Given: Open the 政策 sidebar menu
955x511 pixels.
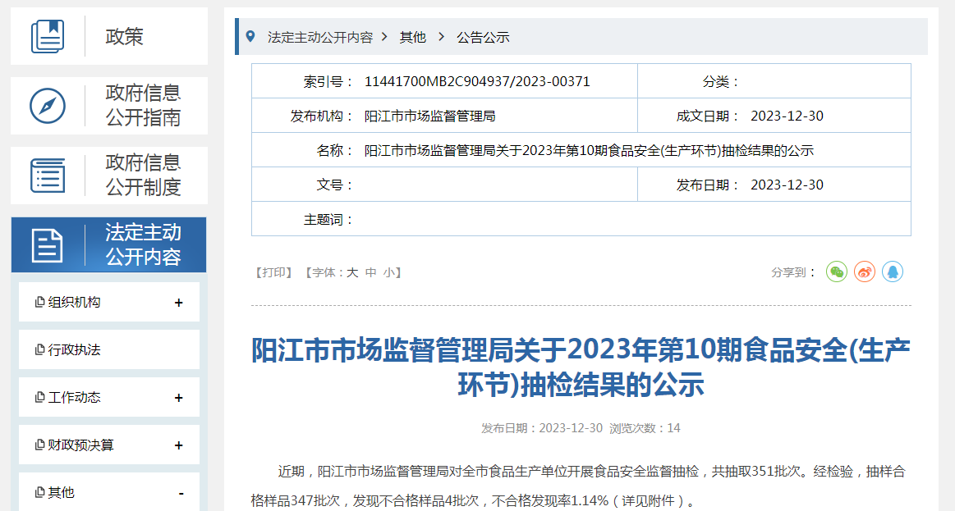Looking at the screenshot, I should [109, 36].
